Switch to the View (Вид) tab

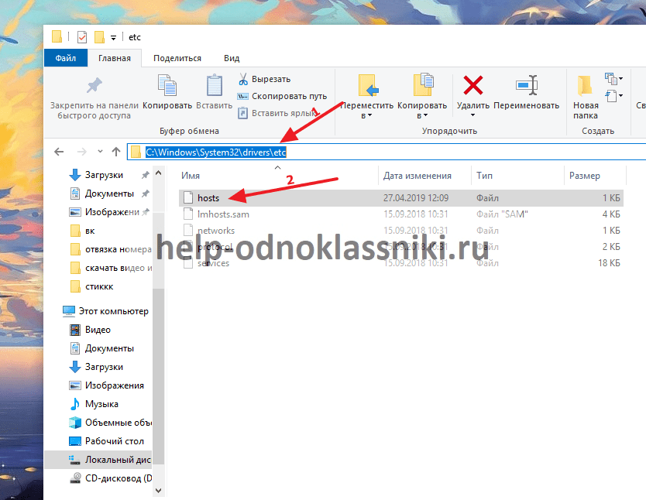point(232,58)
